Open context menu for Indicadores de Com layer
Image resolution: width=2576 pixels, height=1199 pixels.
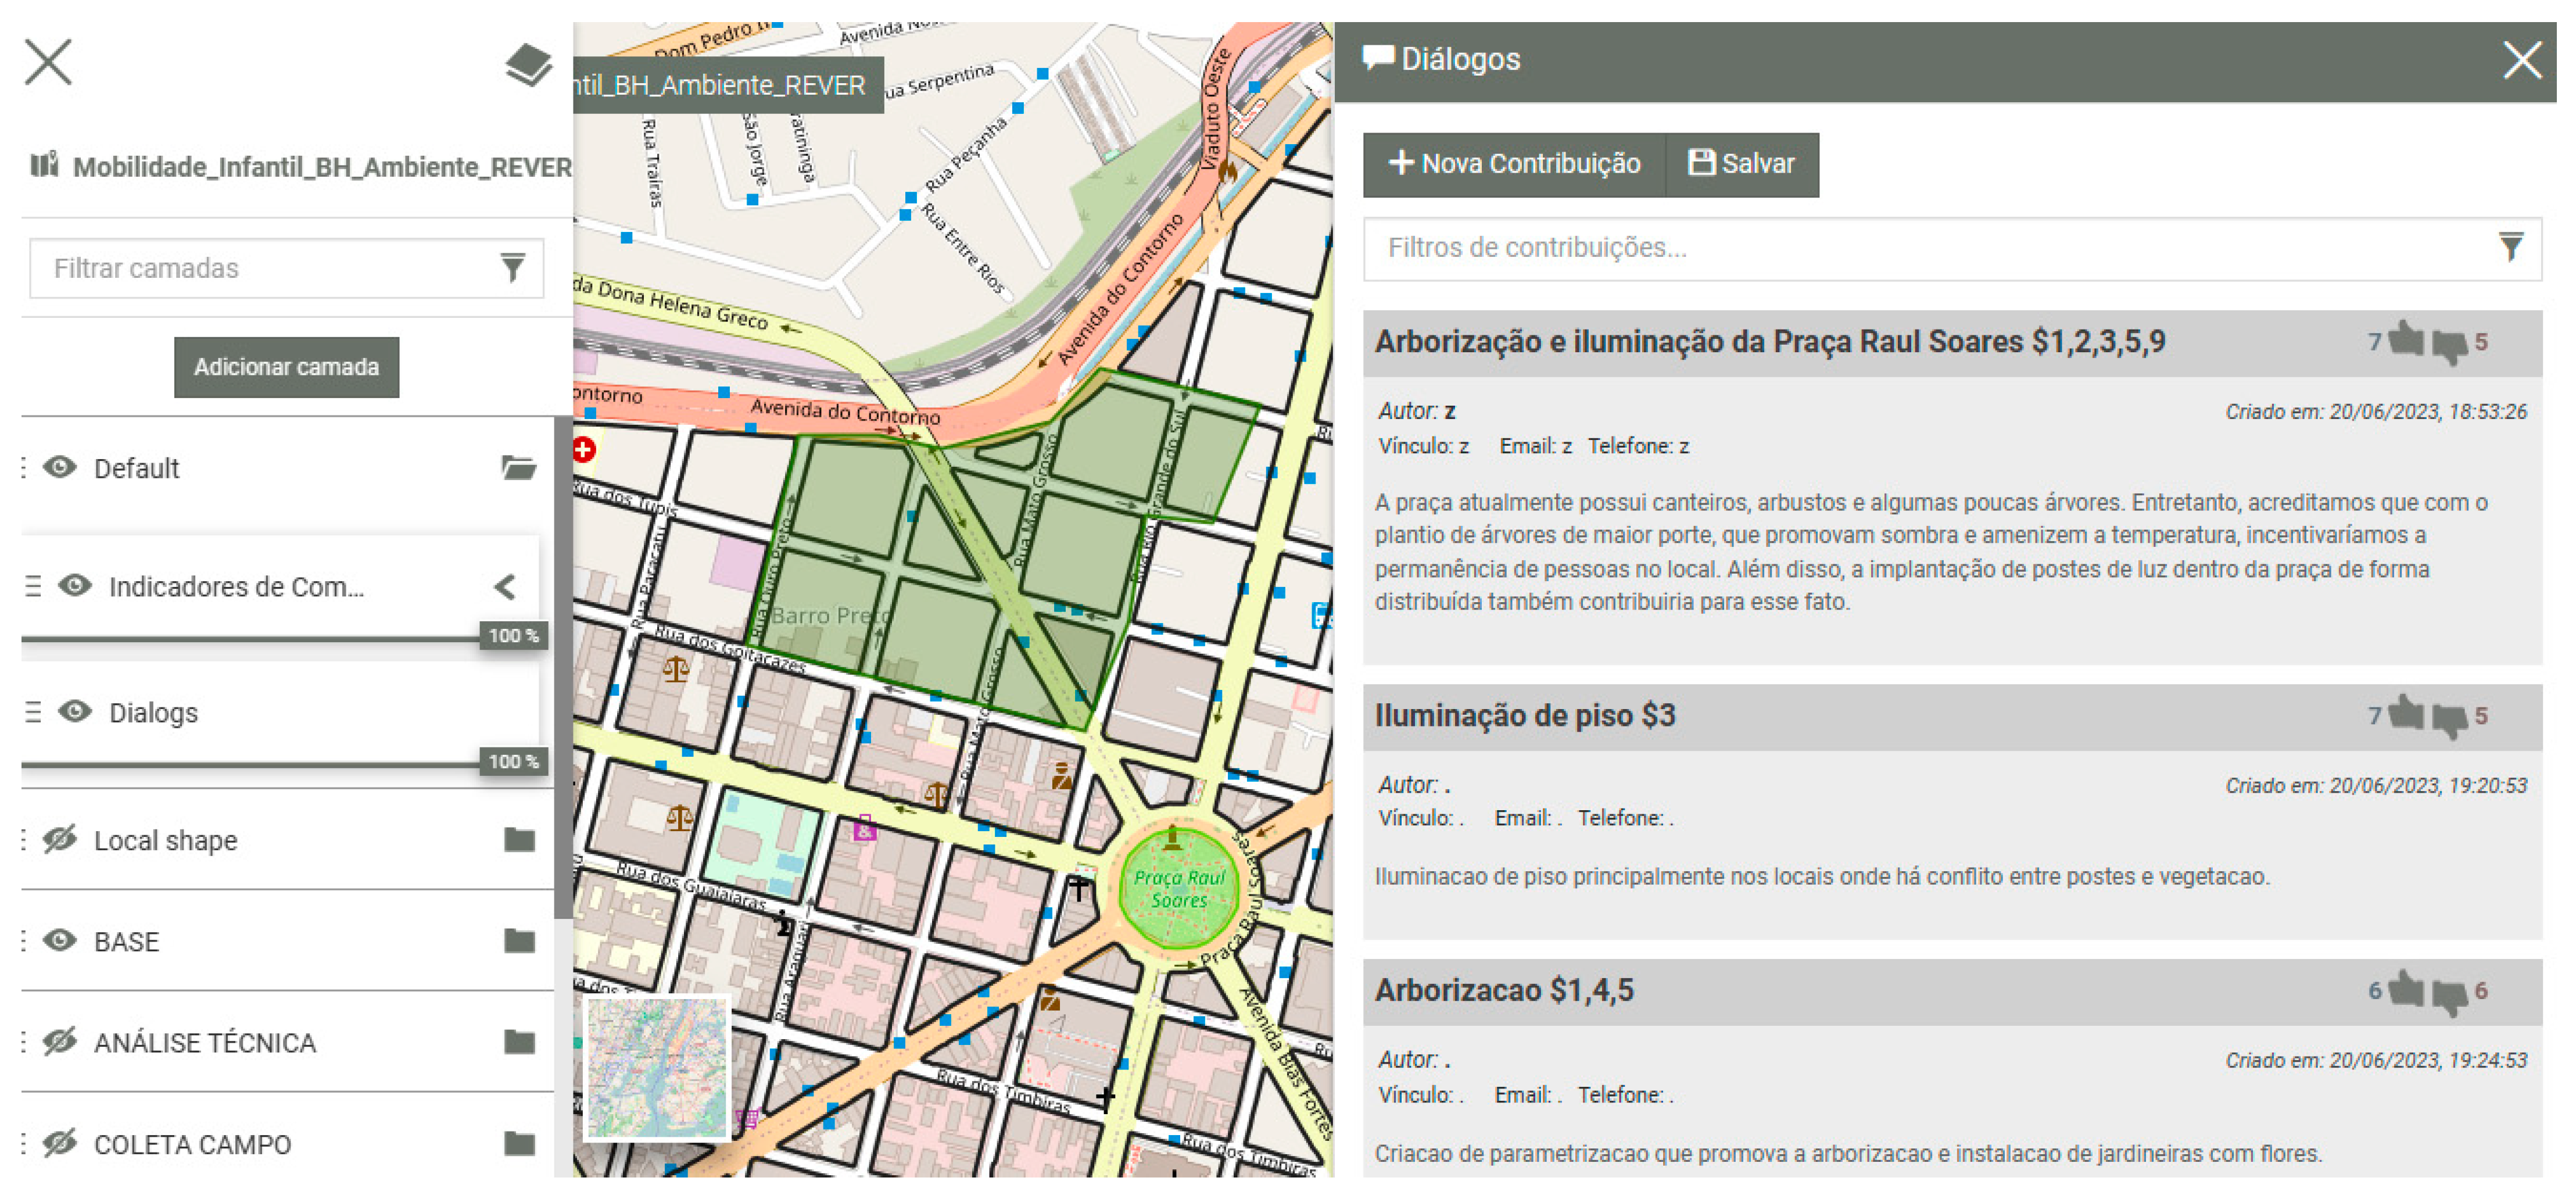tap(33, 586)
